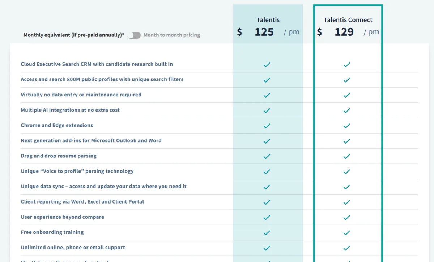Click the Talentis check for Free onboarding training
This screenshot has width=434, height=262.
267,233
